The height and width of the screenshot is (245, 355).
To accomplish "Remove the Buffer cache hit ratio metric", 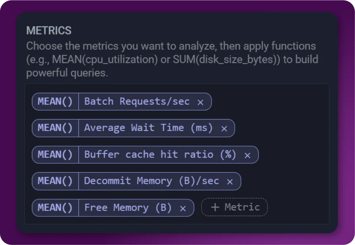I will click(x=247, y=155).
